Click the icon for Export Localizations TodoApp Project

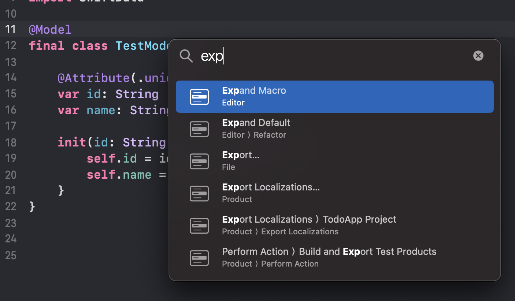click(199, 226)
